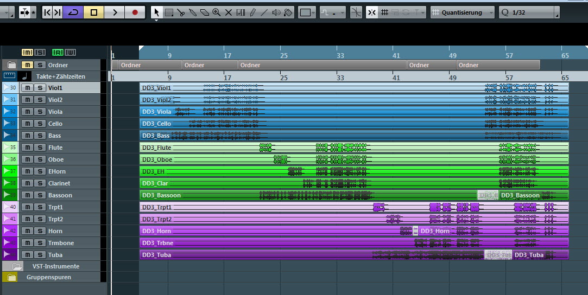588x295 pixels.
Task: Toggle the Snap on/off button
Action: pyautogui.click(x=371, y=12)
